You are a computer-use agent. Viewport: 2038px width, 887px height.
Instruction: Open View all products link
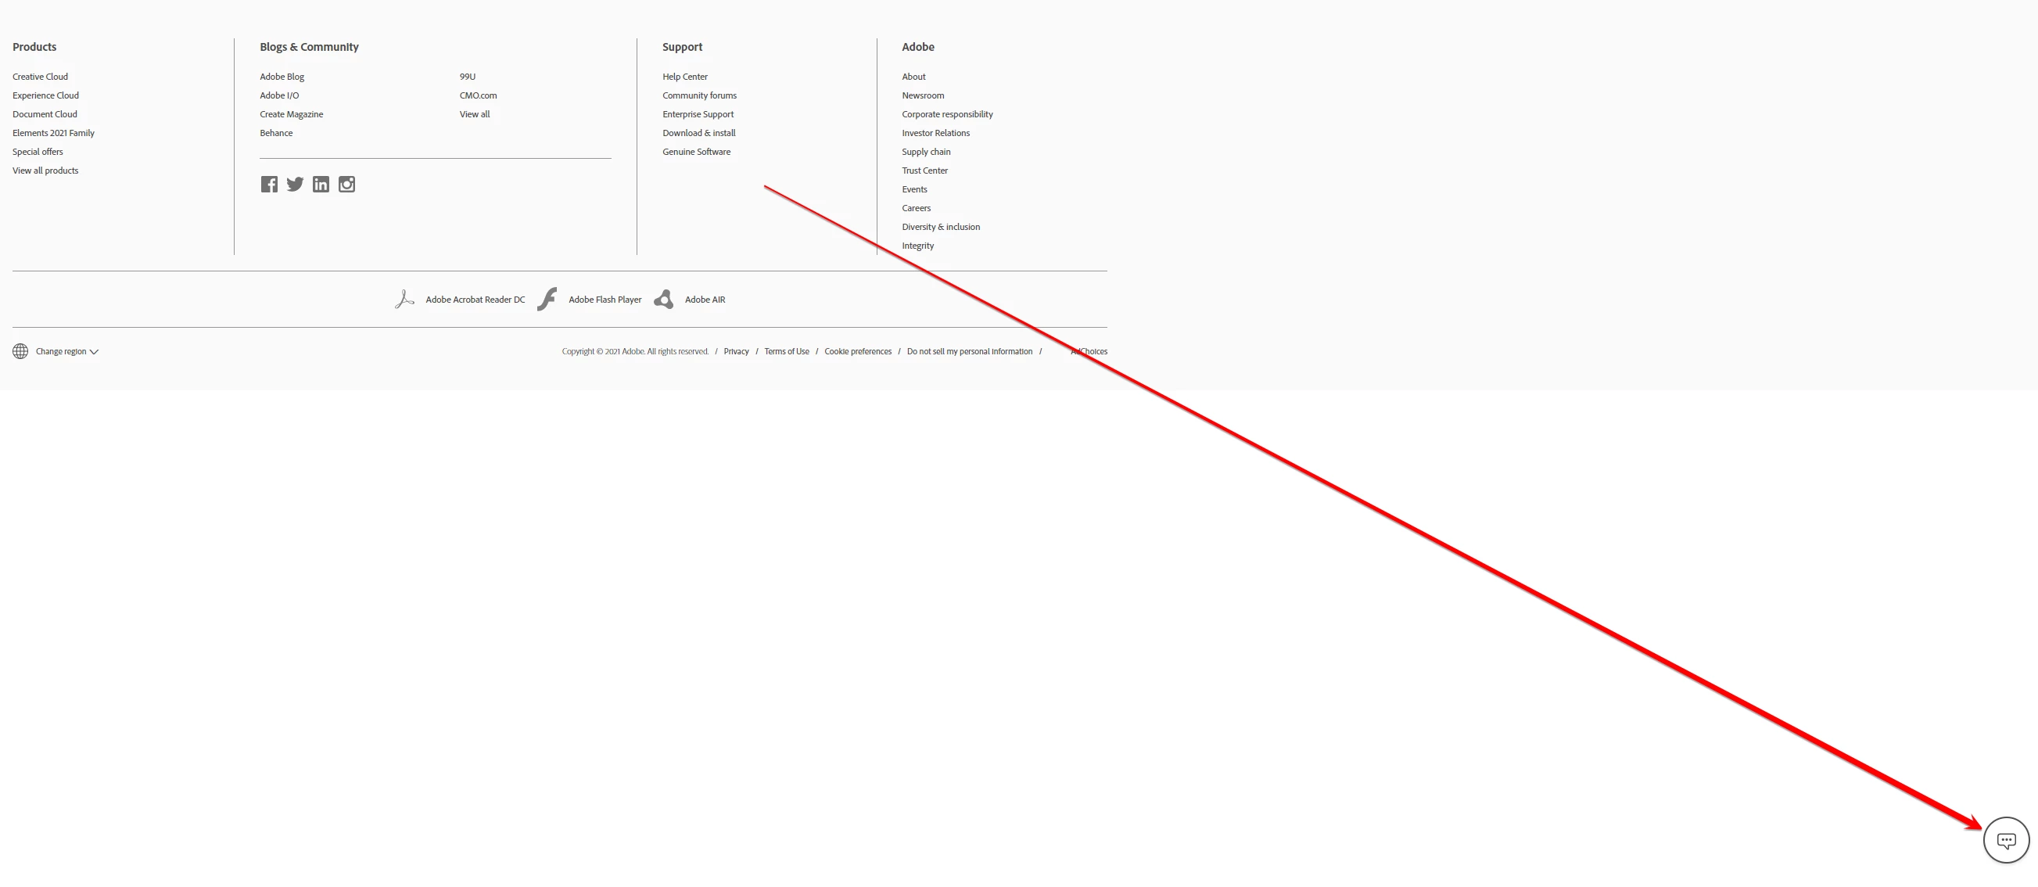point(45,171)
